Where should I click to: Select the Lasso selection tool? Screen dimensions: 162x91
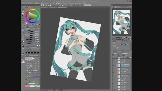(x=23, y=18)
